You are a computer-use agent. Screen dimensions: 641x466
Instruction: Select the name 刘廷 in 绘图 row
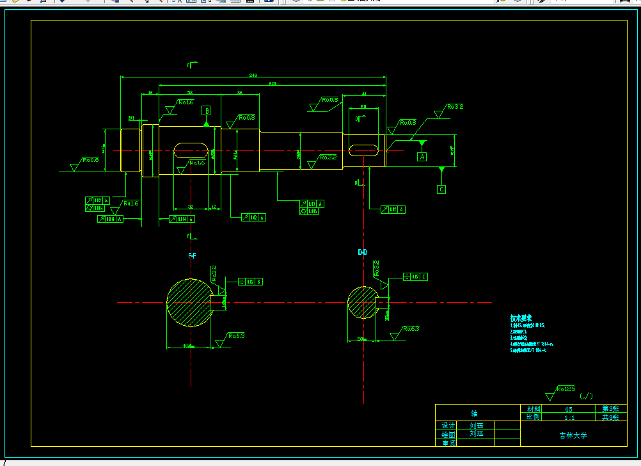(x=476, y=433)
